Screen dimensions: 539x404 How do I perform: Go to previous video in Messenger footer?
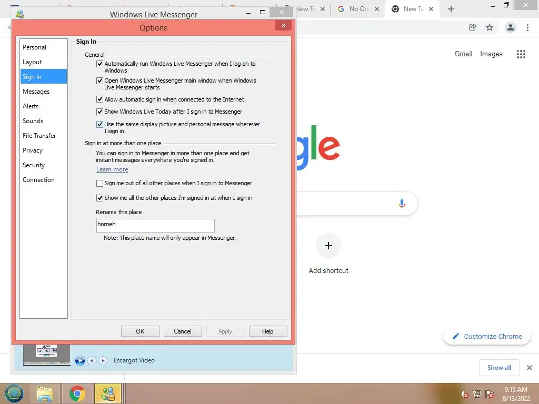point(92,360)
